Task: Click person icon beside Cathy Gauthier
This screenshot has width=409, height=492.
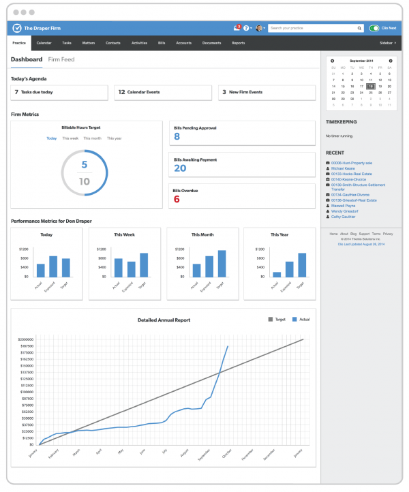Action: click(x=328, y=217)
